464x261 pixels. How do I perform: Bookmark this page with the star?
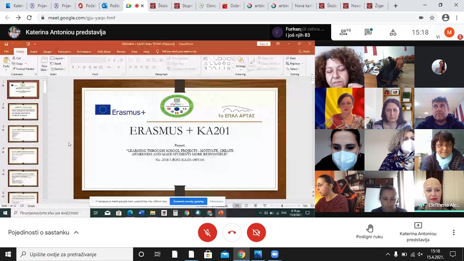(x=432, y=18)
